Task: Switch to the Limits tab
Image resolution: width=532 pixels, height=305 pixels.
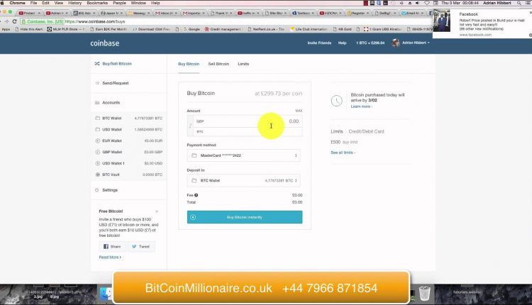Action: (243, 64)
